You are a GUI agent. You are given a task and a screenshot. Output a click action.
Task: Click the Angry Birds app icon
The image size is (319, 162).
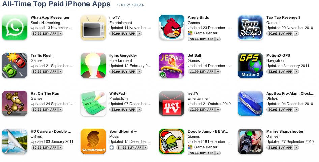172,27
